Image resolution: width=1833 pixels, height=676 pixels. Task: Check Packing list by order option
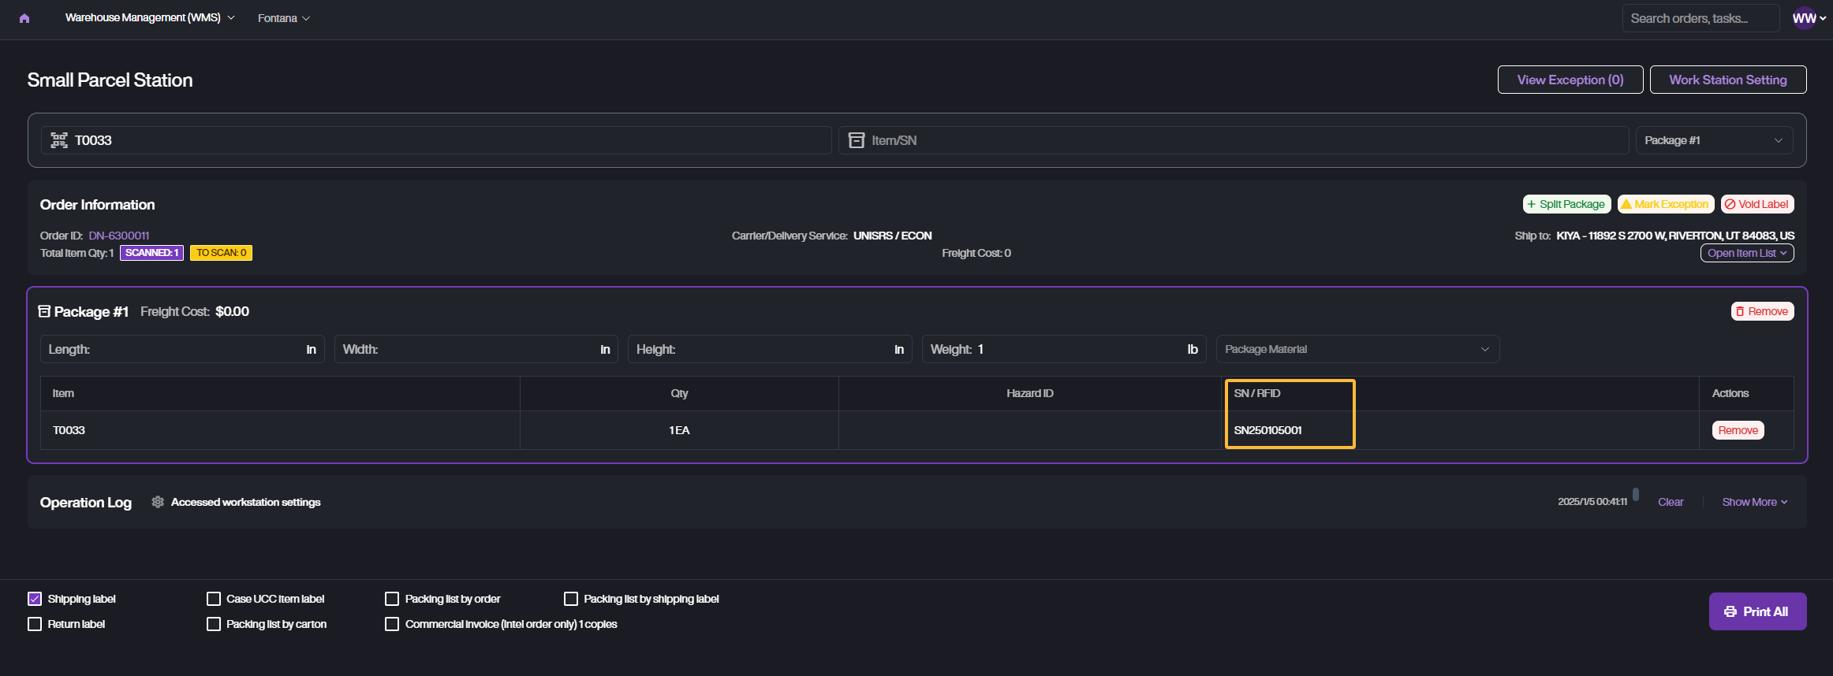tap(392, 599)
